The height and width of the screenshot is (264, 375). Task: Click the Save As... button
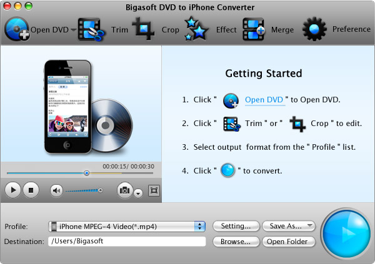click(289, 226)
